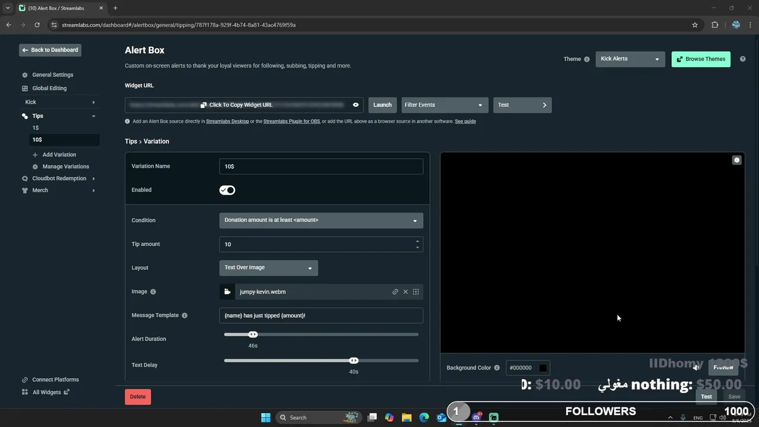Click the browser address bar
This screenshot has width=759, height=427.
pyautogui.click(x=368, y=25)
